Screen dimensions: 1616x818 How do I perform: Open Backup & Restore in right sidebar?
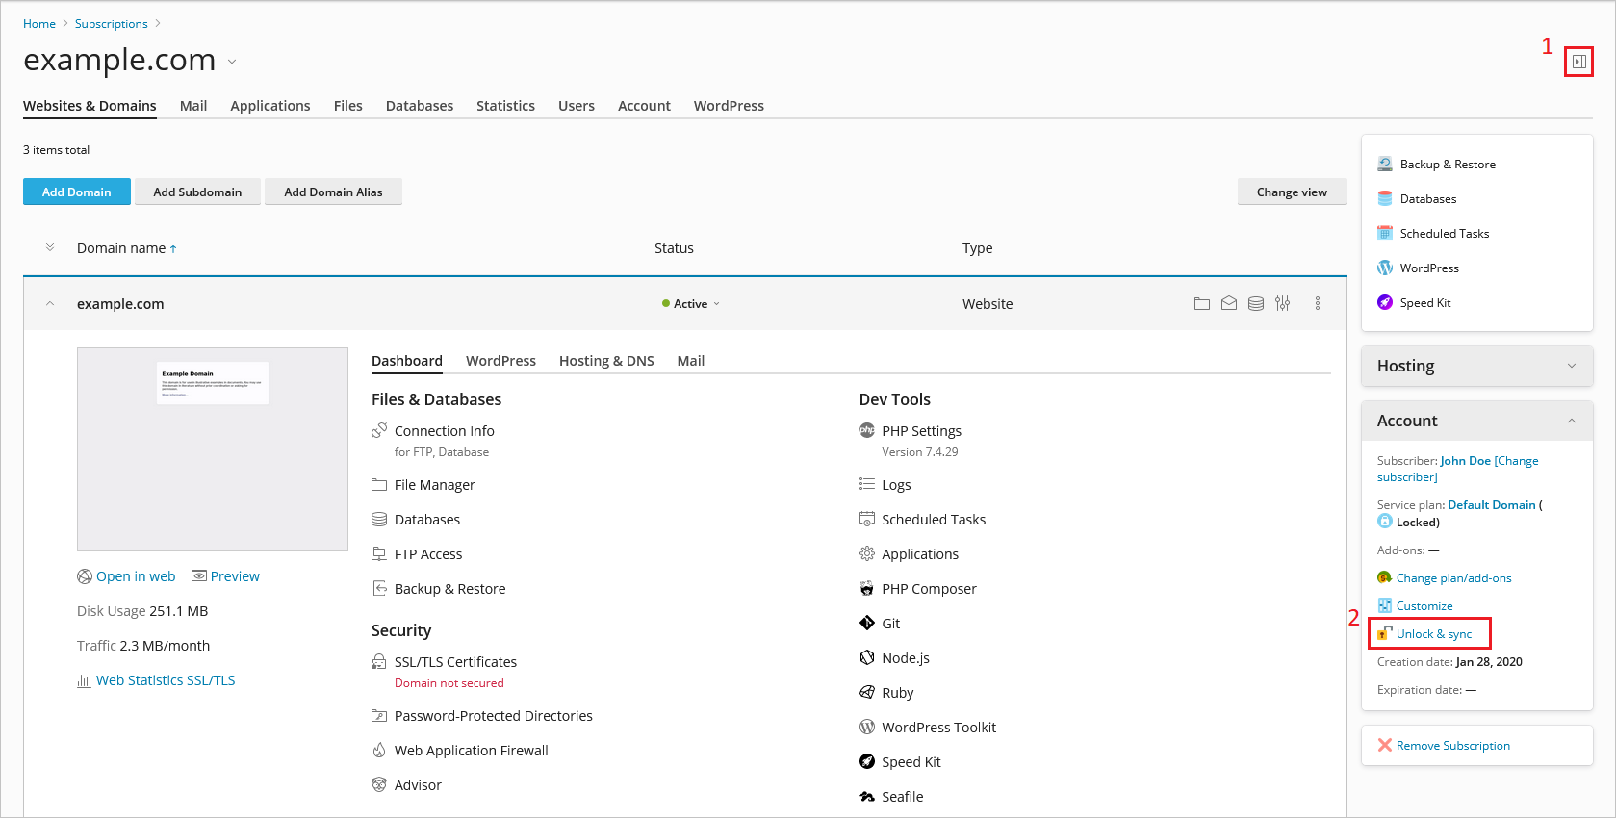(1447, 165)
